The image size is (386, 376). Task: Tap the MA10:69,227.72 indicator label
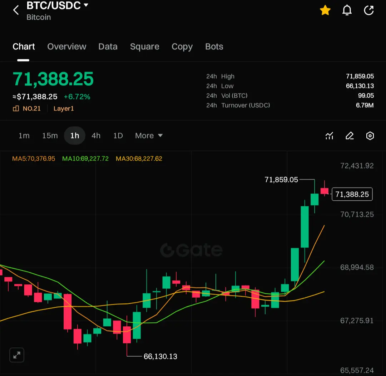point(85,158)
